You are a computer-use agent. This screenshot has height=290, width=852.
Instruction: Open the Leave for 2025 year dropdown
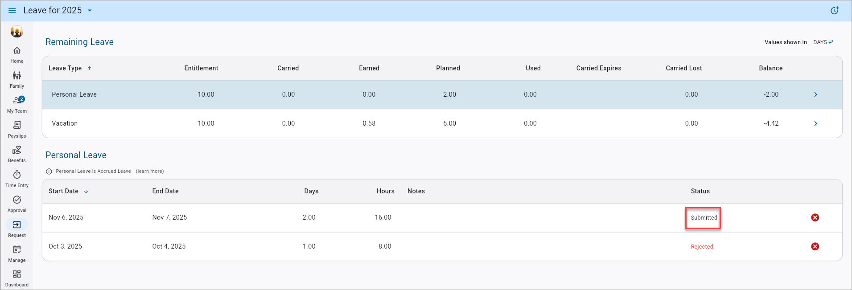[90, 10]
